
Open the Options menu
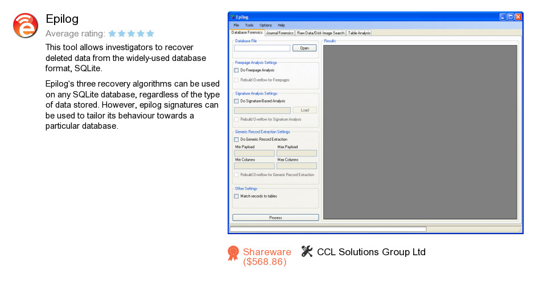click(265, 25)
